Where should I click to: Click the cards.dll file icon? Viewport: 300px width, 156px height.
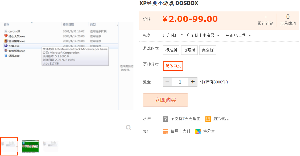(6, 31)
